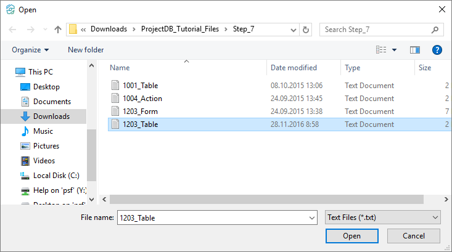The width and height of the screenshot is (452, 252).
Task: Refresh the Step_7 folder listing
Action: click(306, 29)
